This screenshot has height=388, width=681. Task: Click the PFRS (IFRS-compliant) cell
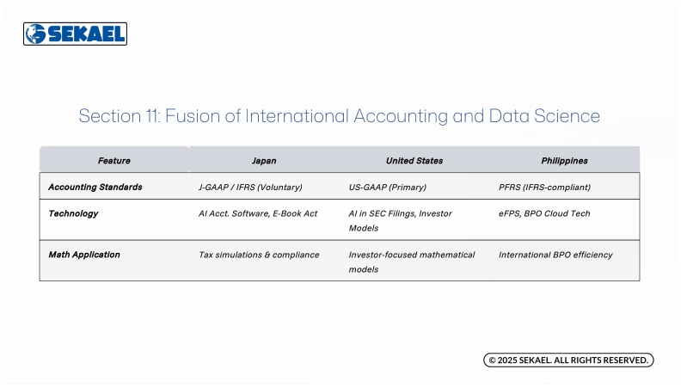pos(544,187)
